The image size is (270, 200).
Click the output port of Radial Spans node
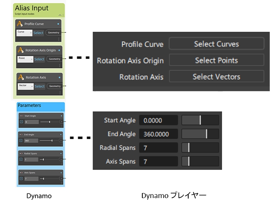(x=61, y=159)
